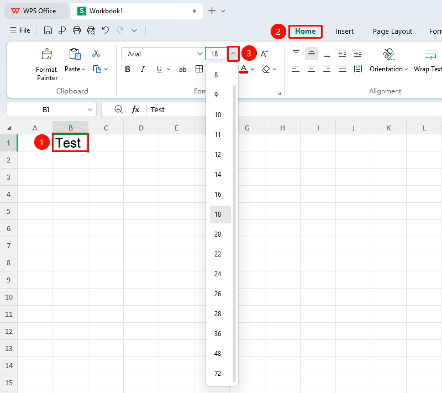Click the eraser Clear icon
Image resolution: width=442 pixels, height=393 pixels.
click(x=266, y=69)
